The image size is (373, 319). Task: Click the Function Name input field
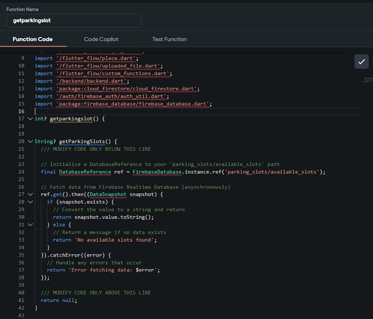click(74, 21)
